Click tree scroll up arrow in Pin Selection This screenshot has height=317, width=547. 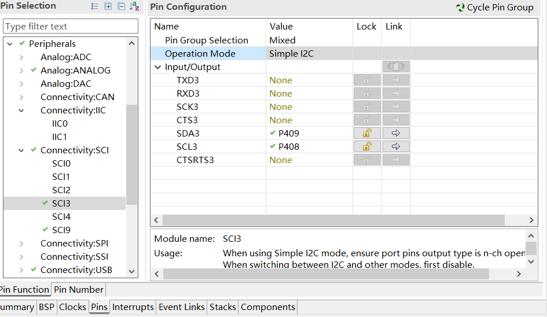tap(131, 43)
